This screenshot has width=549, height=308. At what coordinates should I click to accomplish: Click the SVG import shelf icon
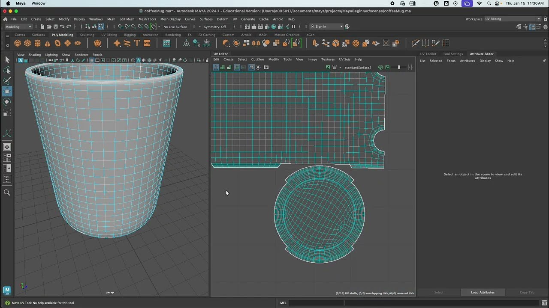pyautogui.click(x=147, y=43)
